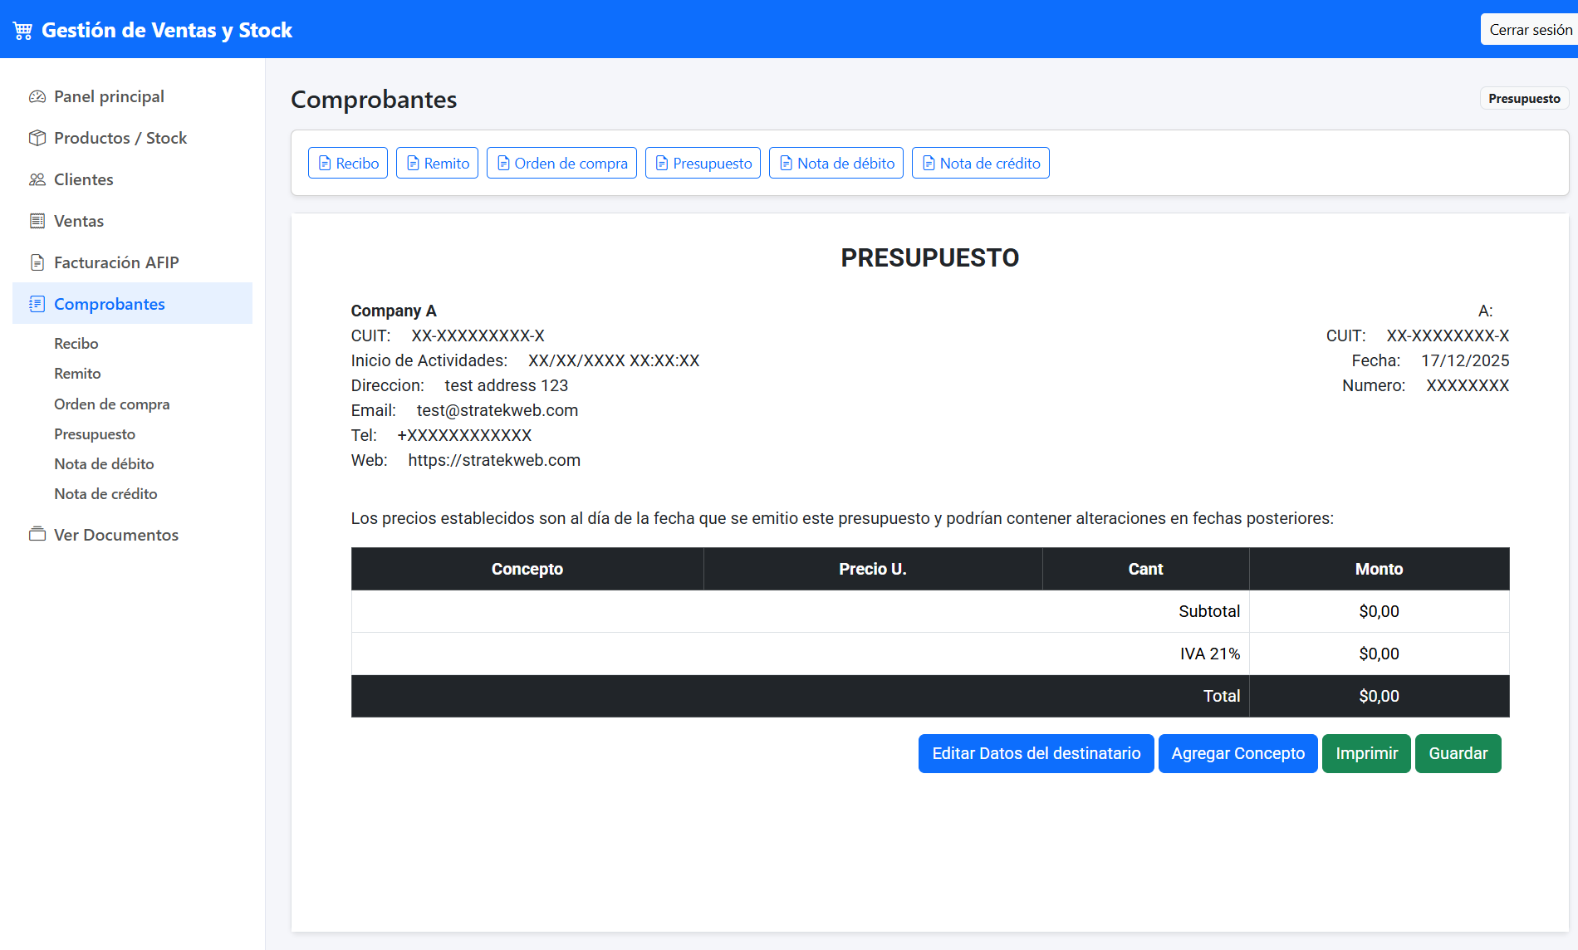This screenshot has width=1578, height=950.
Task: Select the Nota de crédito toolbar button
Action: (980, 164)
